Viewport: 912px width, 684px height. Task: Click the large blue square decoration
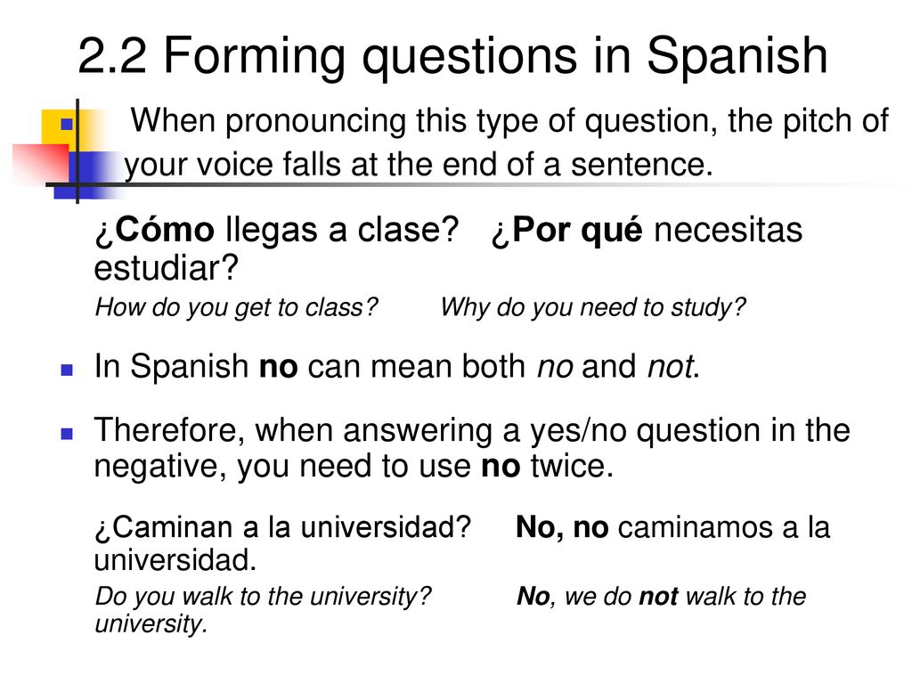coord(88,175)
